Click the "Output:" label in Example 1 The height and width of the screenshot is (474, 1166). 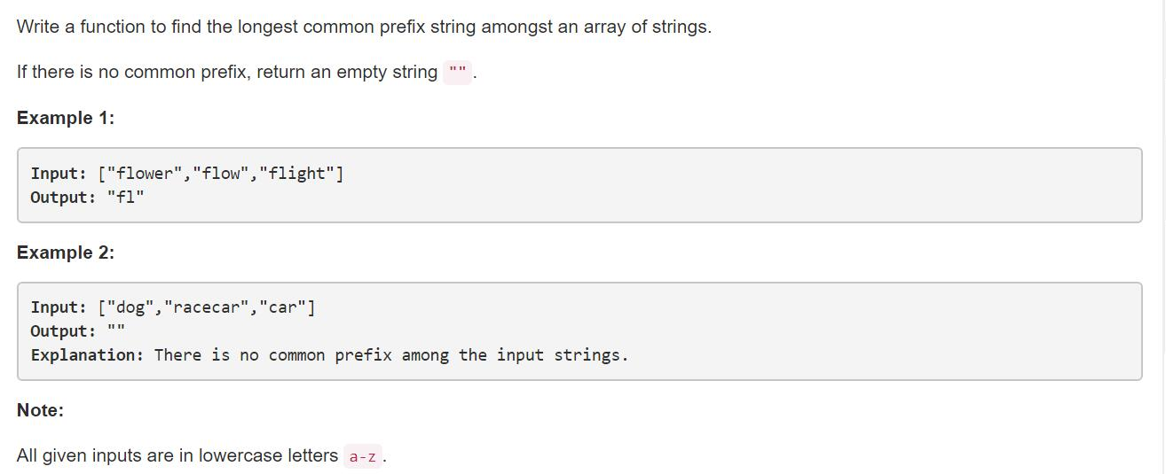[63, 198]
